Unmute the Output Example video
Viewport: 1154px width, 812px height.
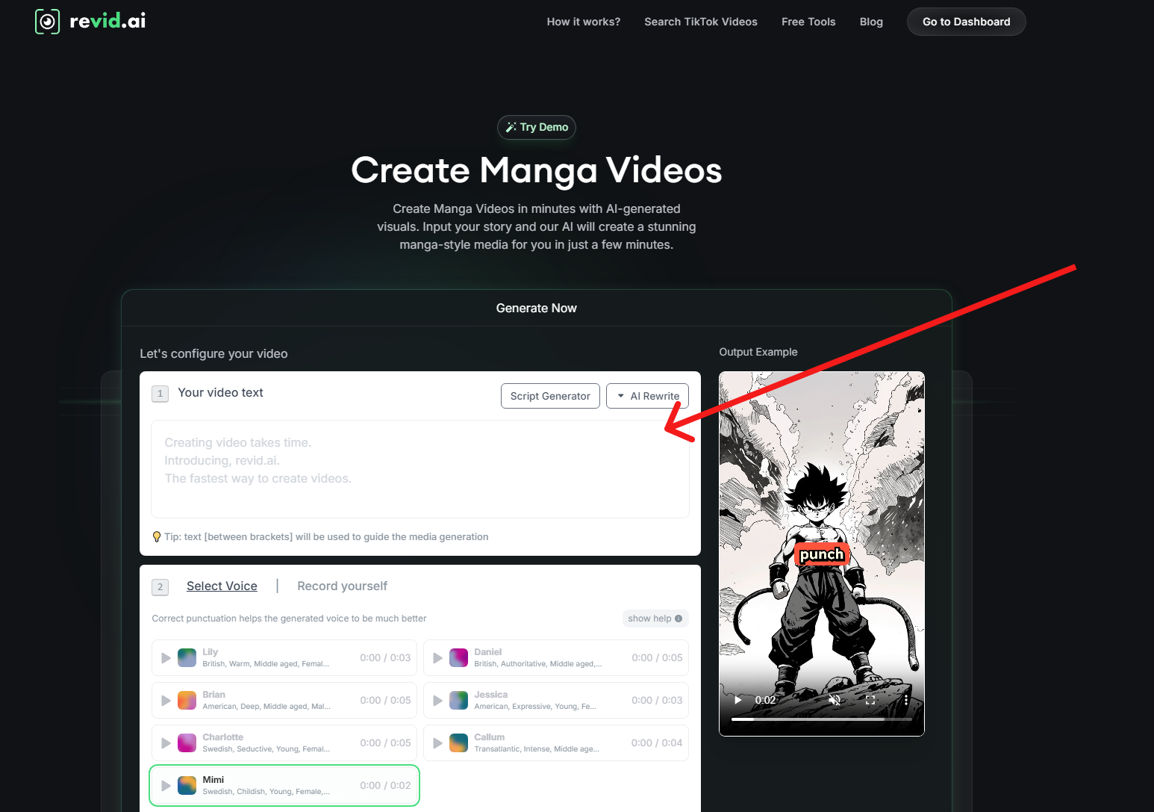tap(834, 699)
